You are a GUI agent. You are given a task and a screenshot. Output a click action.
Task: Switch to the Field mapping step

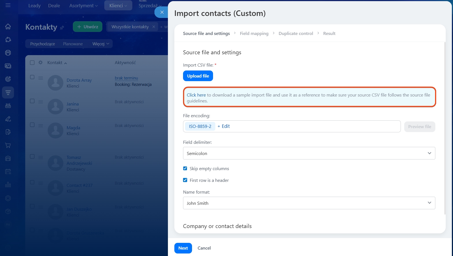pyautogui.click(x=254, y=34)
